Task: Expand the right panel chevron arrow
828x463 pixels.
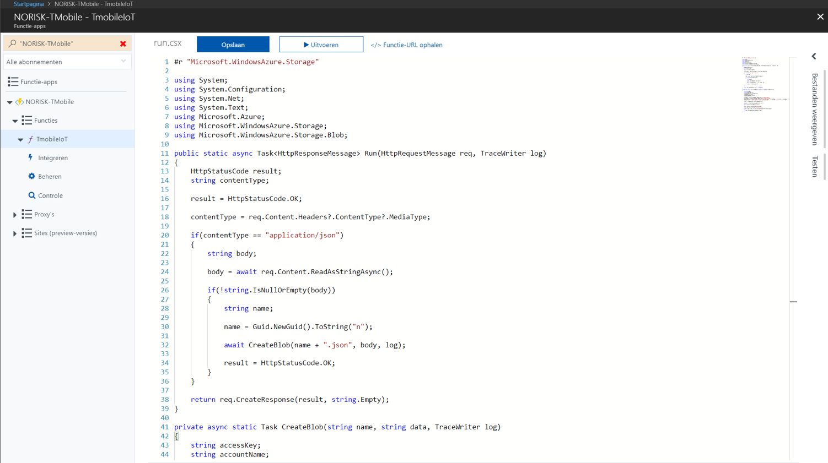Action: click(x=814, y=56)
